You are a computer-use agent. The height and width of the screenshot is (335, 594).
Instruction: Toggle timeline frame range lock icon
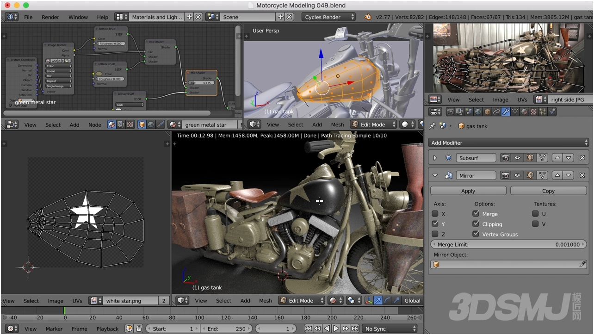coord(139,329)
